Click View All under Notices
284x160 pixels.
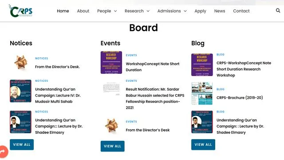click(x=22, y=144)
